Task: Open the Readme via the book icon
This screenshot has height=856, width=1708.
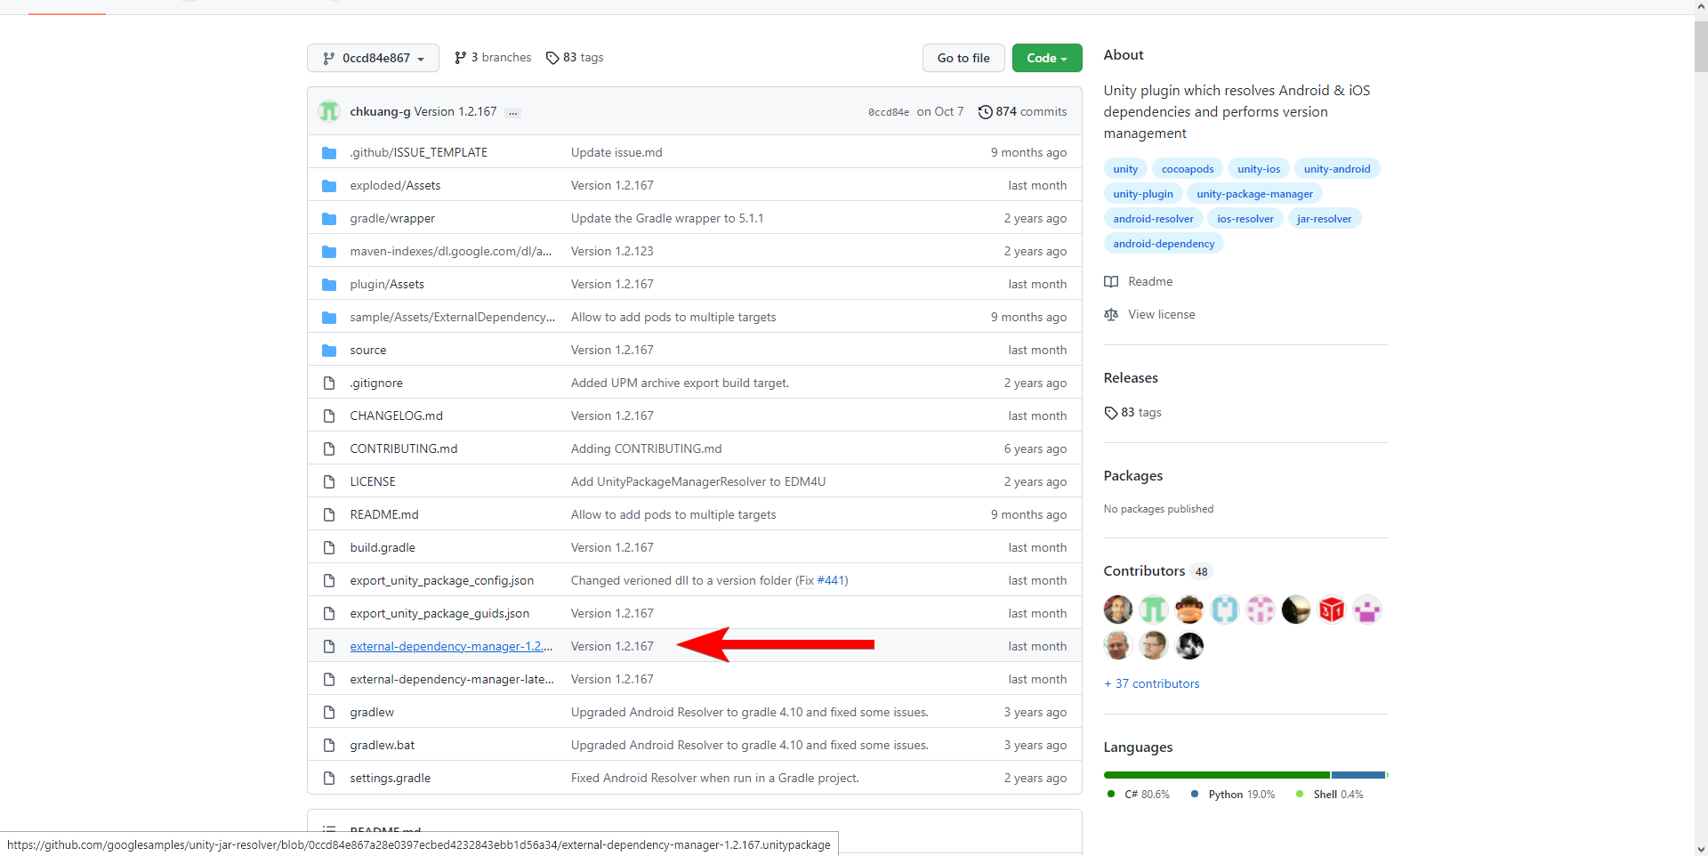Action: (x=1110, y=282)
